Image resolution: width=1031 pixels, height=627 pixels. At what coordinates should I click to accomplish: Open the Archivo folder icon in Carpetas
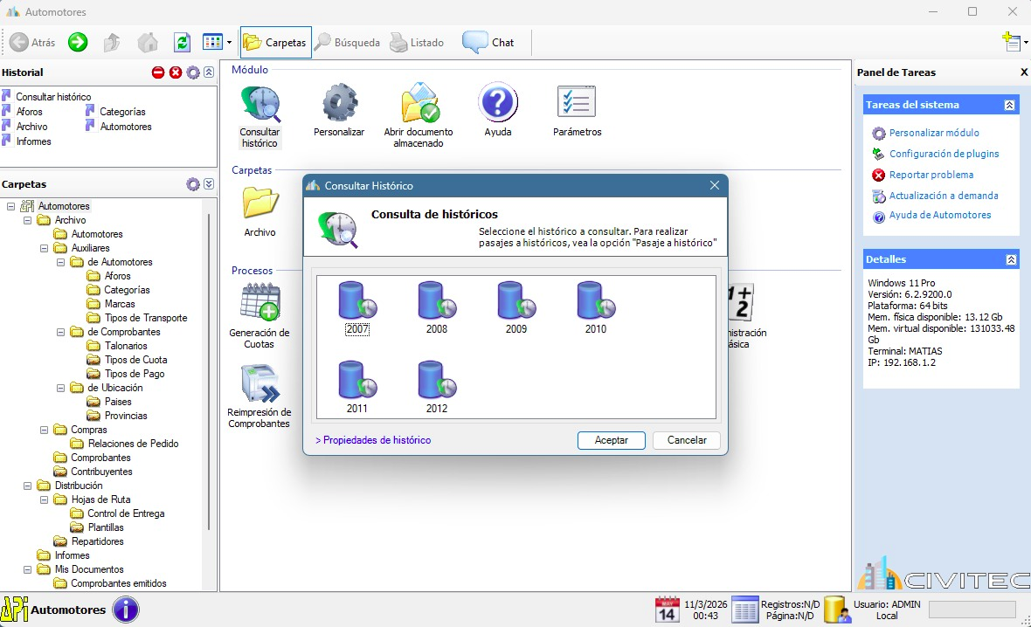point(259,211)
